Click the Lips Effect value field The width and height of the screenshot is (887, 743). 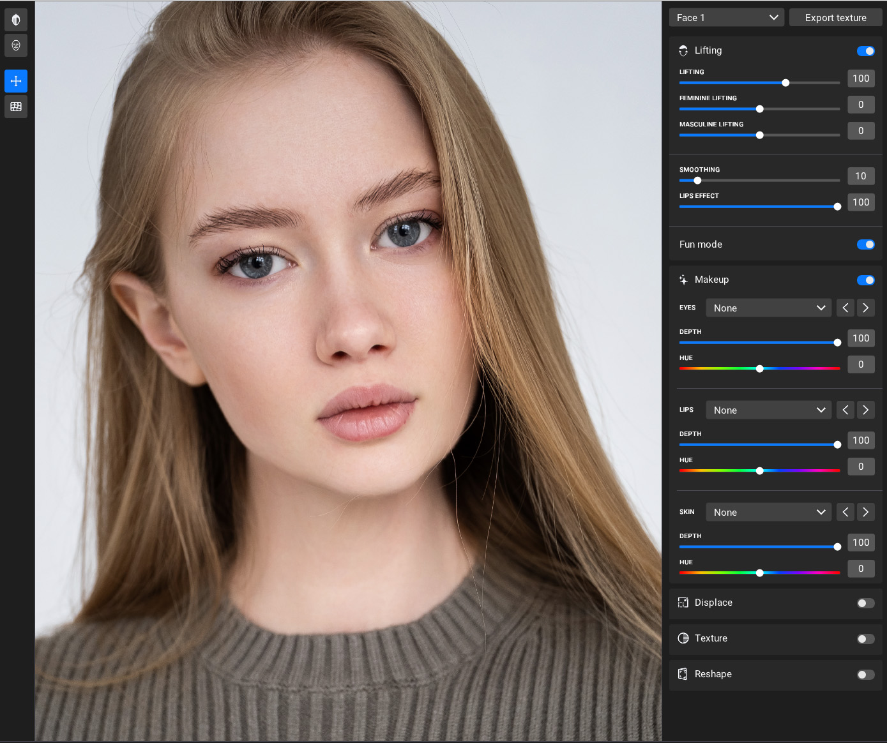click(861, 202)
